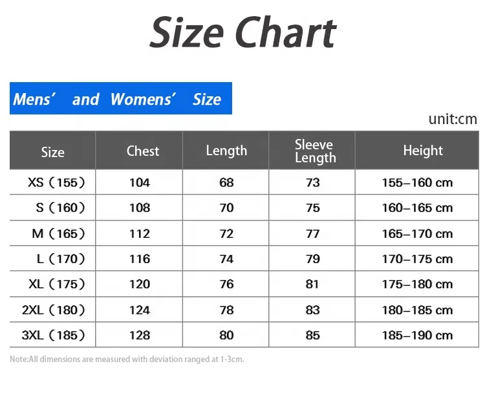Click the chest value 112 cell
485x397 pixels.
140,233
